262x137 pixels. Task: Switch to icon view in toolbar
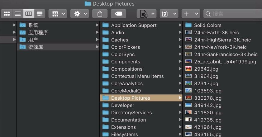[x=7, y=14]
